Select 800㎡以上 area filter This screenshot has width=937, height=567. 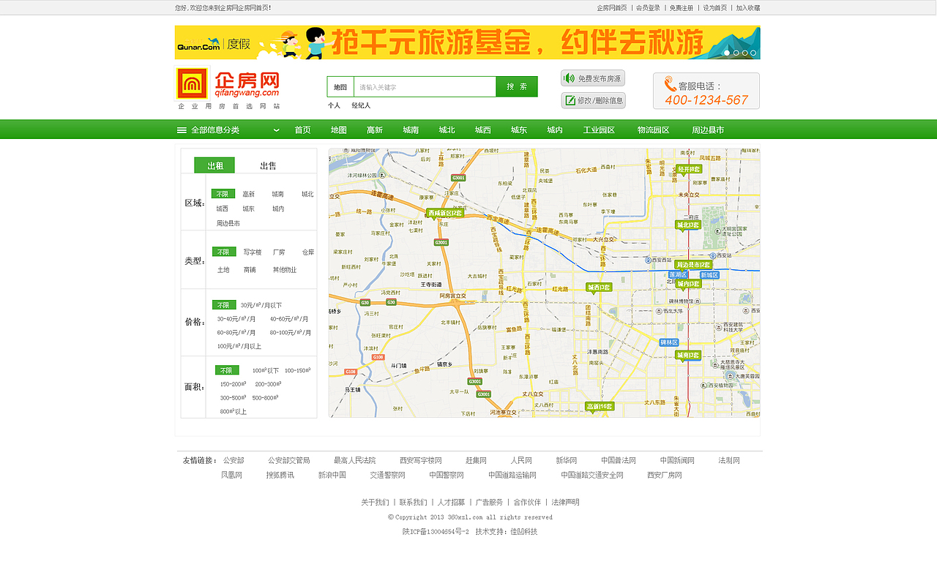[x=234, y=411]
